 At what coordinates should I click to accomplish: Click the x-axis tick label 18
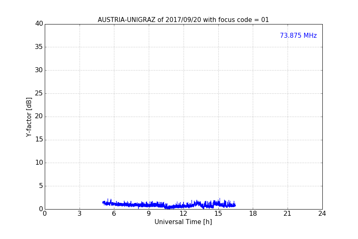click(x=253, y=214)
